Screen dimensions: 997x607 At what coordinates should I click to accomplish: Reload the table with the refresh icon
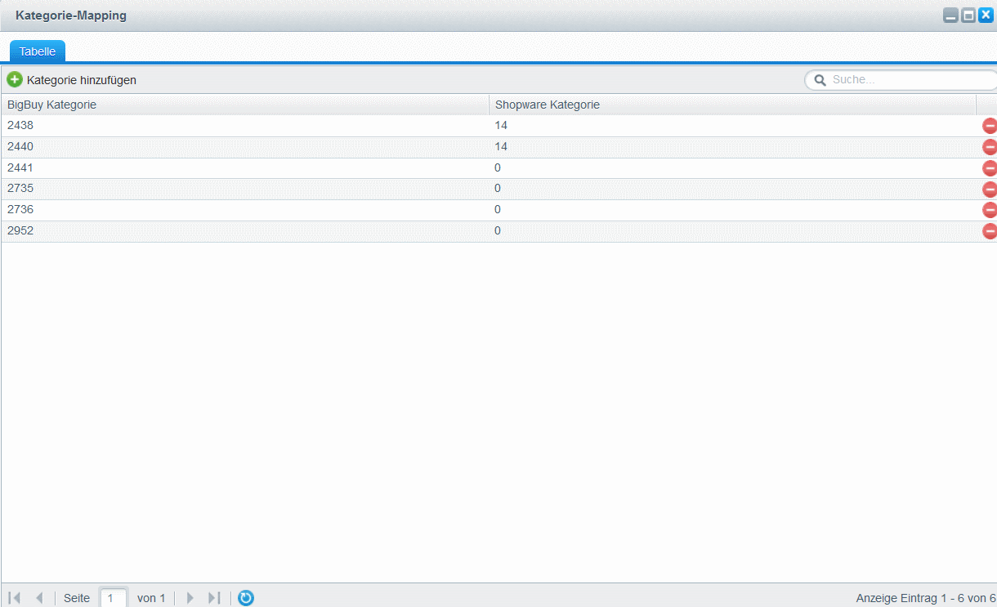[246, 598]
